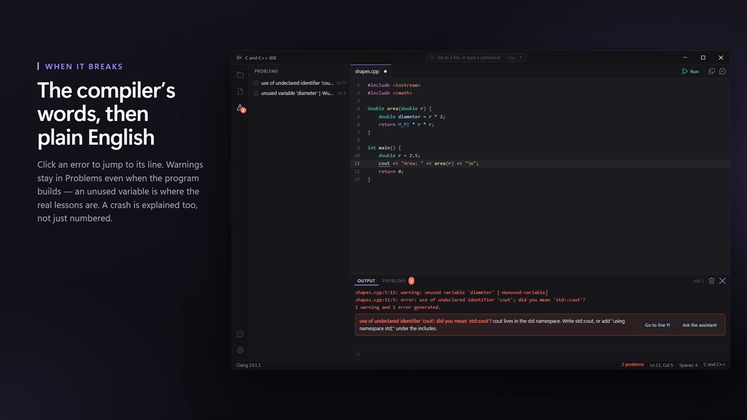Click the split editor icon beside Run

pyautogui.click(x=711, y=71)
